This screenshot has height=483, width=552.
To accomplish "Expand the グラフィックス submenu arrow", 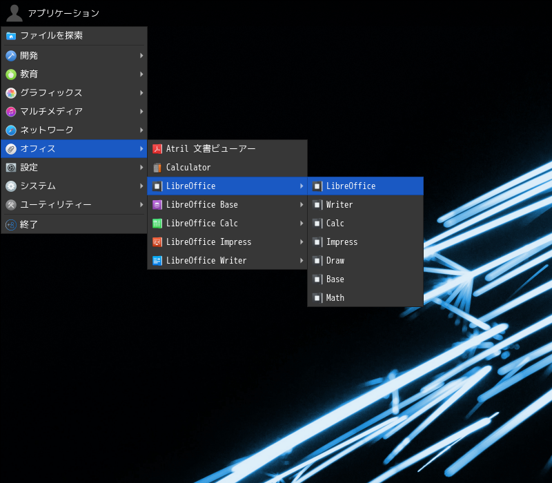I will [141, 93].
